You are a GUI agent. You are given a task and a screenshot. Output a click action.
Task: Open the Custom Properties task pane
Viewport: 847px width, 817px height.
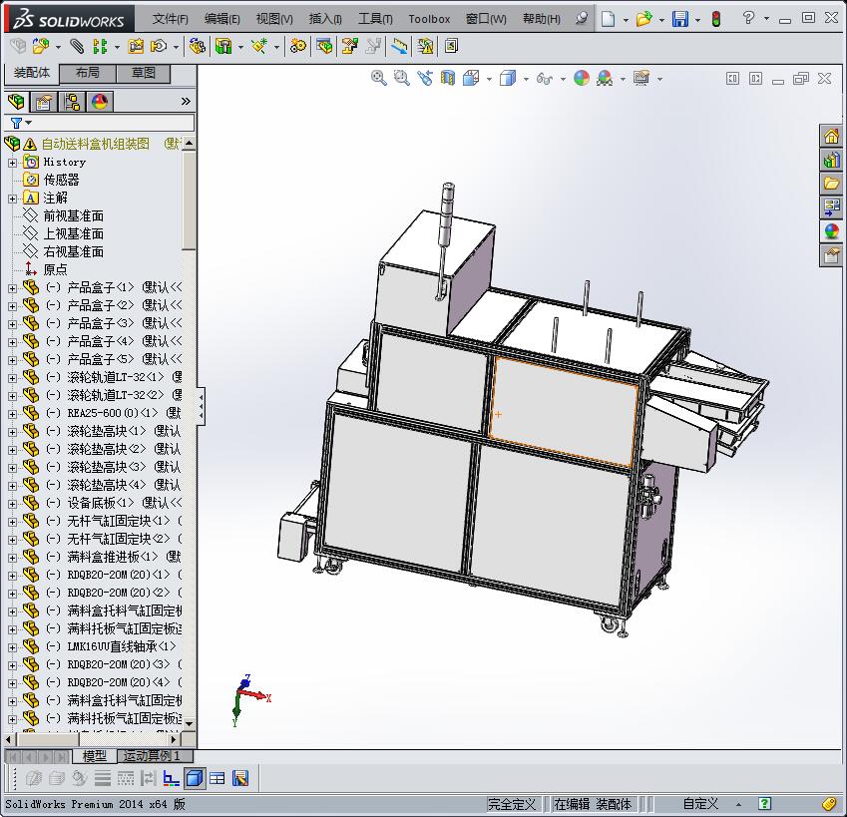coord(831,254)
